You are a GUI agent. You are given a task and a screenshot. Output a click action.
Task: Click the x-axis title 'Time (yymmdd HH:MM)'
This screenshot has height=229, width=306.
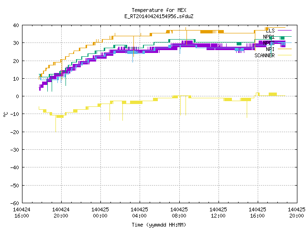pos(159,225)
